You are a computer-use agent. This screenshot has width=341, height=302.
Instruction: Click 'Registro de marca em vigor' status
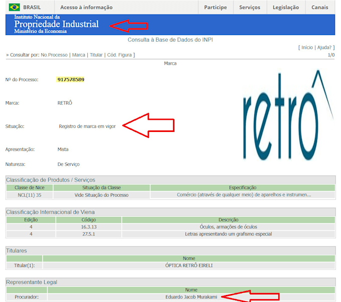coord(87,126)
